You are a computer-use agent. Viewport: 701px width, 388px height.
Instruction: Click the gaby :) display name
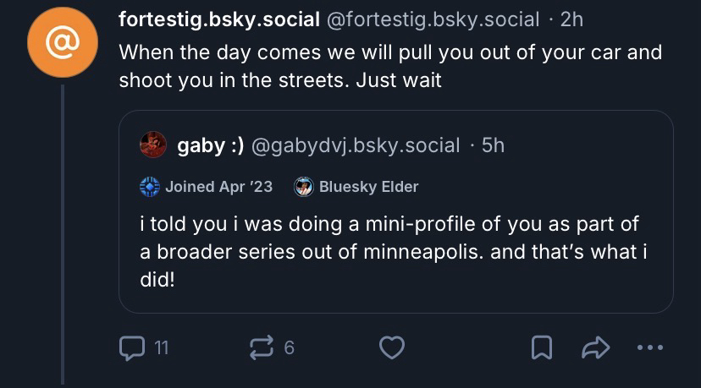211,145
